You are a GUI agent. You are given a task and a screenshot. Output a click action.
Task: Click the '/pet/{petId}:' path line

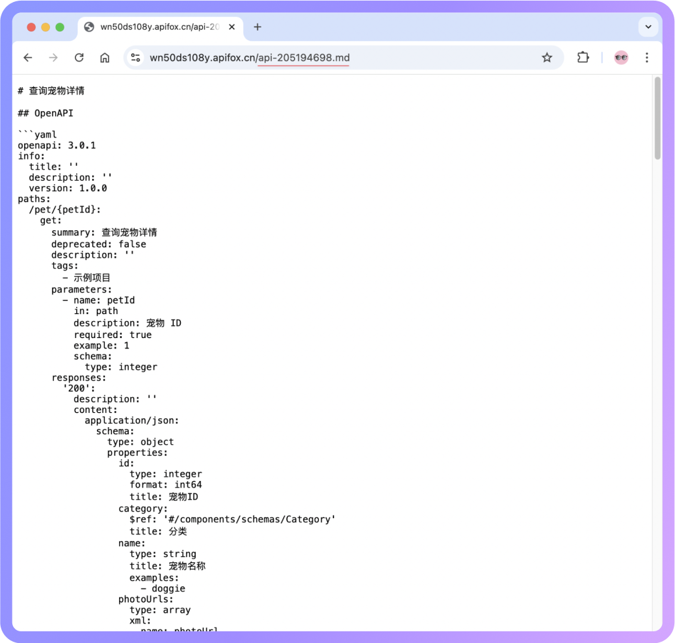pyautogui.click(x=65, y=209)
